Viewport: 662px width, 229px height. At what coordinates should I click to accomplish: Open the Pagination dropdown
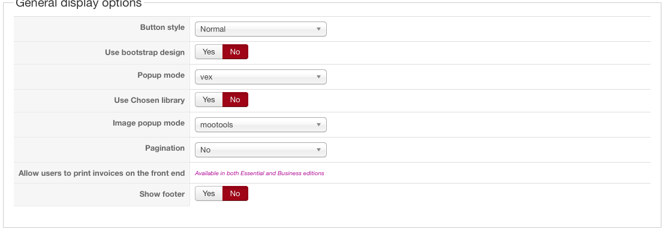[x=260, y=150]
